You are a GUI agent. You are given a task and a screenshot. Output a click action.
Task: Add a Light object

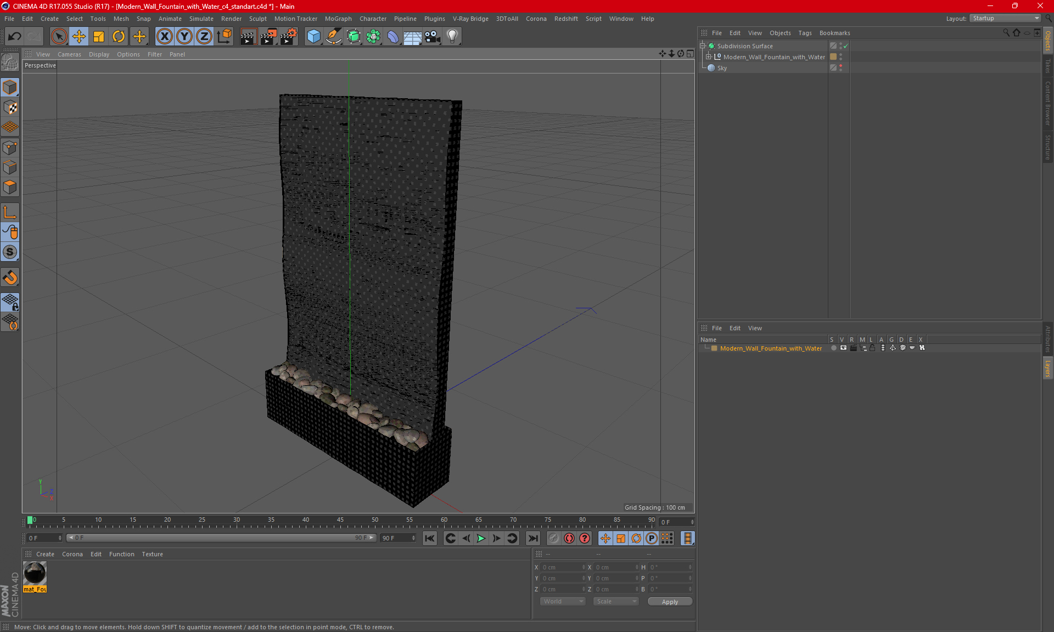(452, 37)
